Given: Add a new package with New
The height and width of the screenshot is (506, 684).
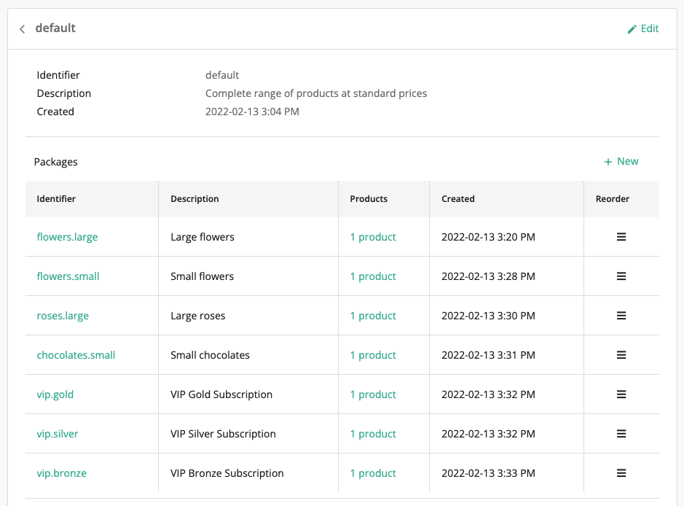Looking at the screenshot, I should 621,161.
